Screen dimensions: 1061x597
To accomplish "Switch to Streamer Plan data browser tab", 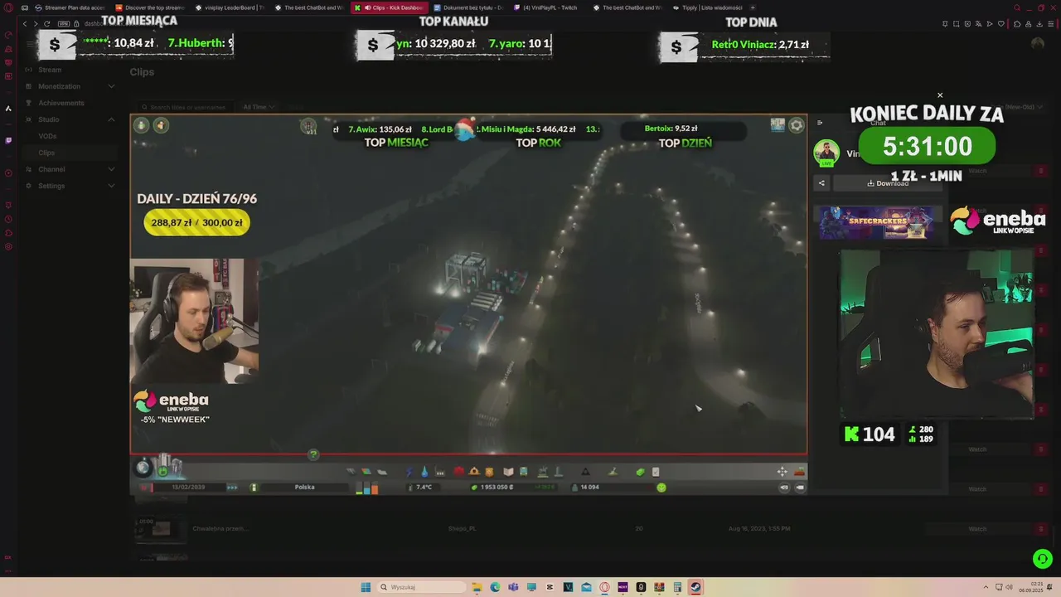I will point(69,7).
